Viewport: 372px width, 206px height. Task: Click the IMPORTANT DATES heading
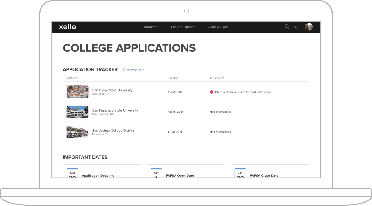pos(85,157)
